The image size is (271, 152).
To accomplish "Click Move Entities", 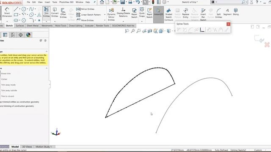I will [x=85, y=20].
